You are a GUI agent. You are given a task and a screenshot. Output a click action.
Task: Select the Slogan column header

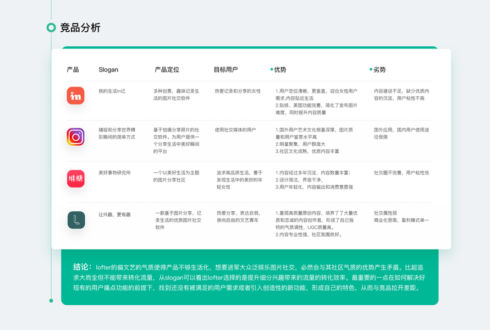coord(108,70)
